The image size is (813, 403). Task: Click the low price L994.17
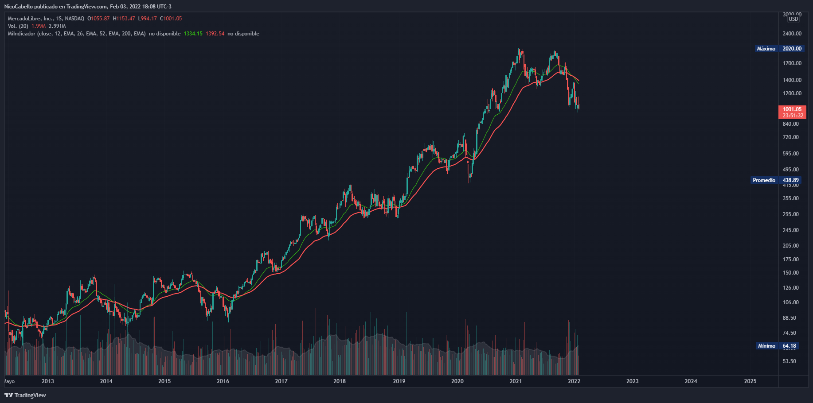147,19
